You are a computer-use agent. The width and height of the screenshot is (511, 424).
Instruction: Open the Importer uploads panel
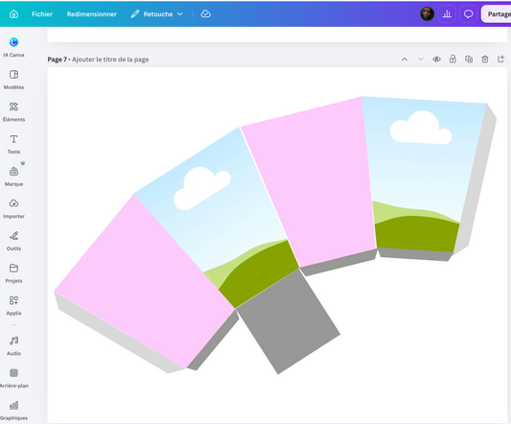[x=13, y=208]
